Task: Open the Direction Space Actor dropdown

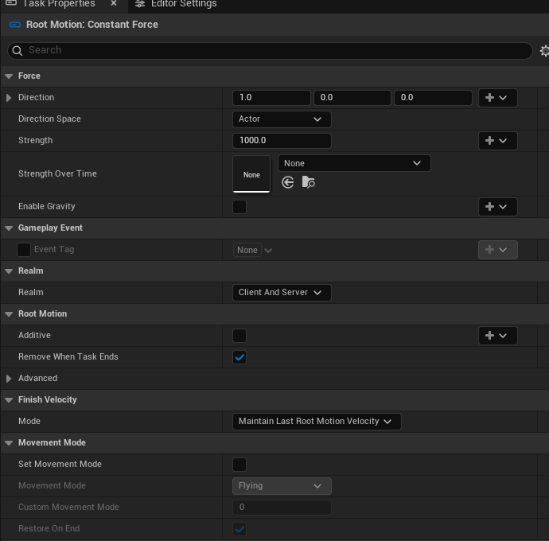Action: (282, 119)
